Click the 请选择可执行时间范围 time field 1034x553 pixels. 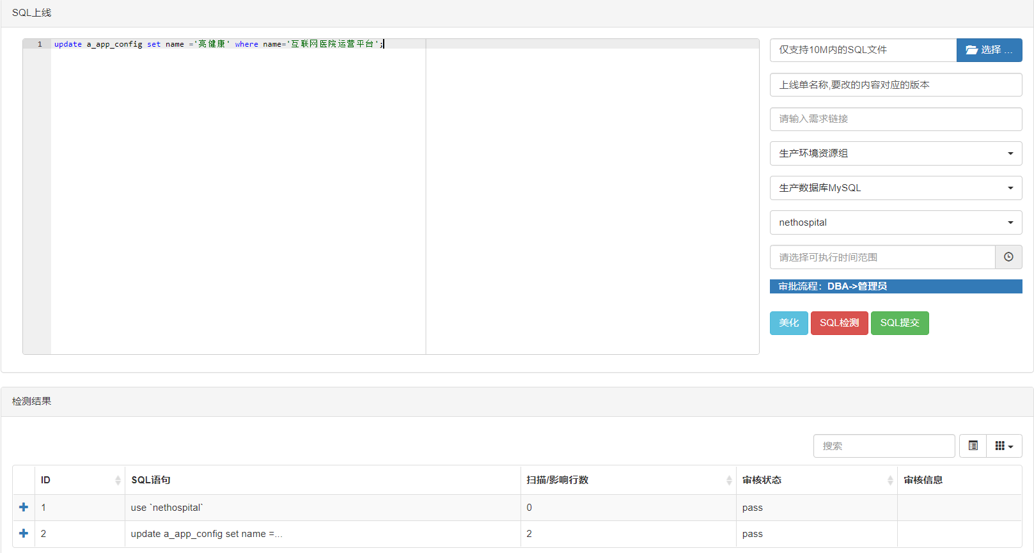(882, 257)
